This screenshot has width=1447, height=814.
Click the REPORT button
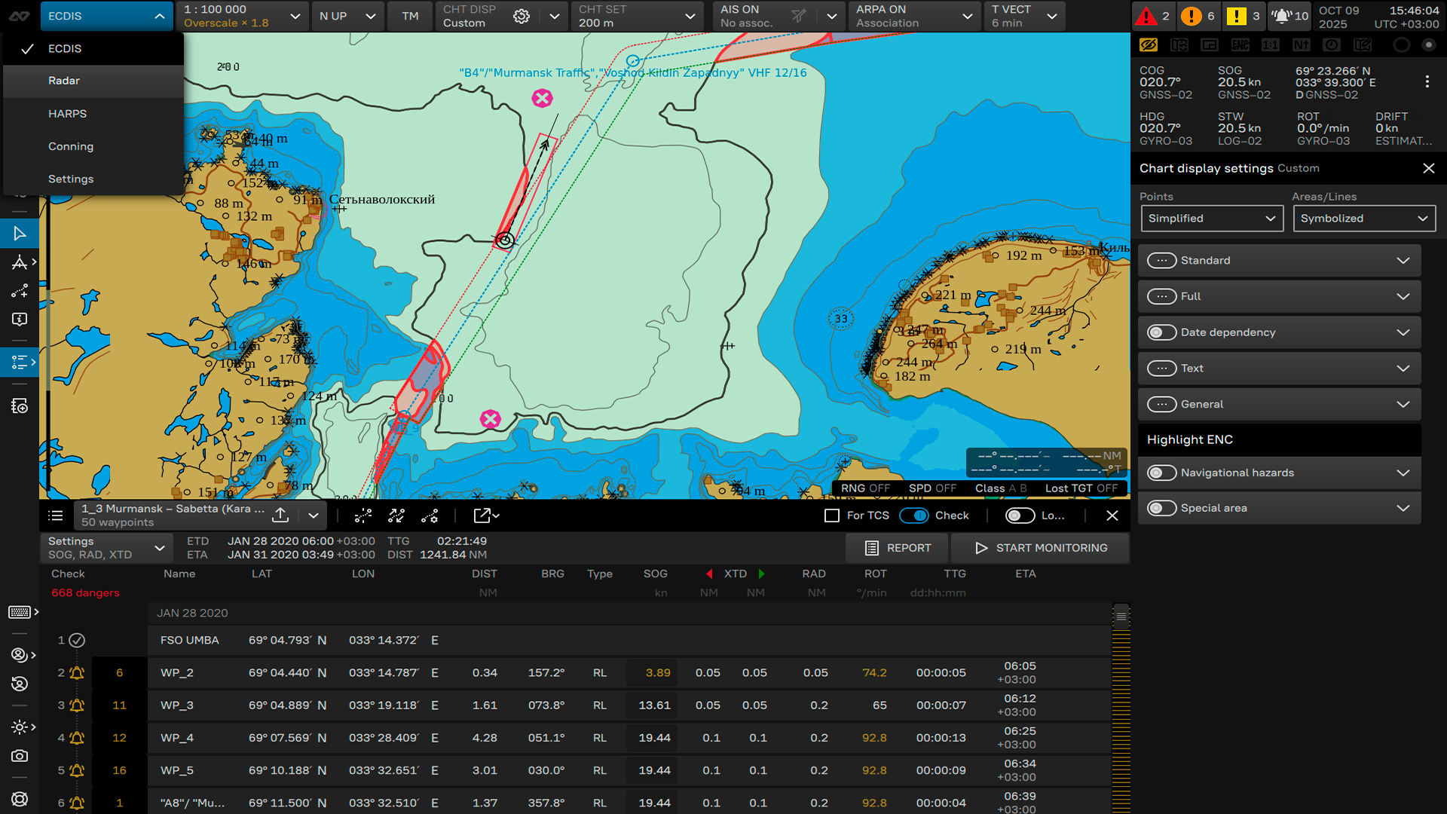point(898,548)
